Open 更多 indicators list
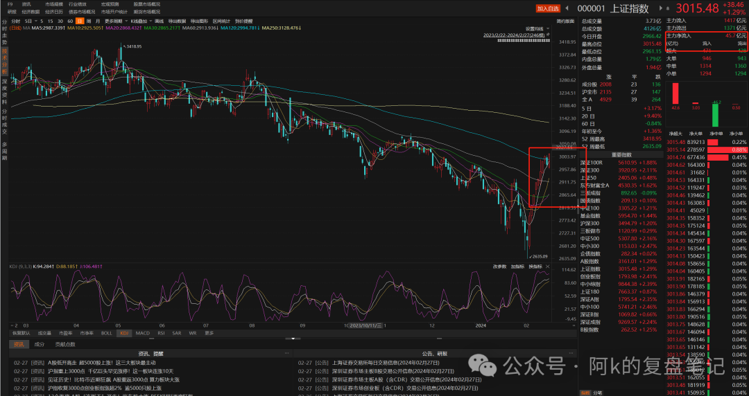Screen dimensions: 749x396 tap(209, 333)
